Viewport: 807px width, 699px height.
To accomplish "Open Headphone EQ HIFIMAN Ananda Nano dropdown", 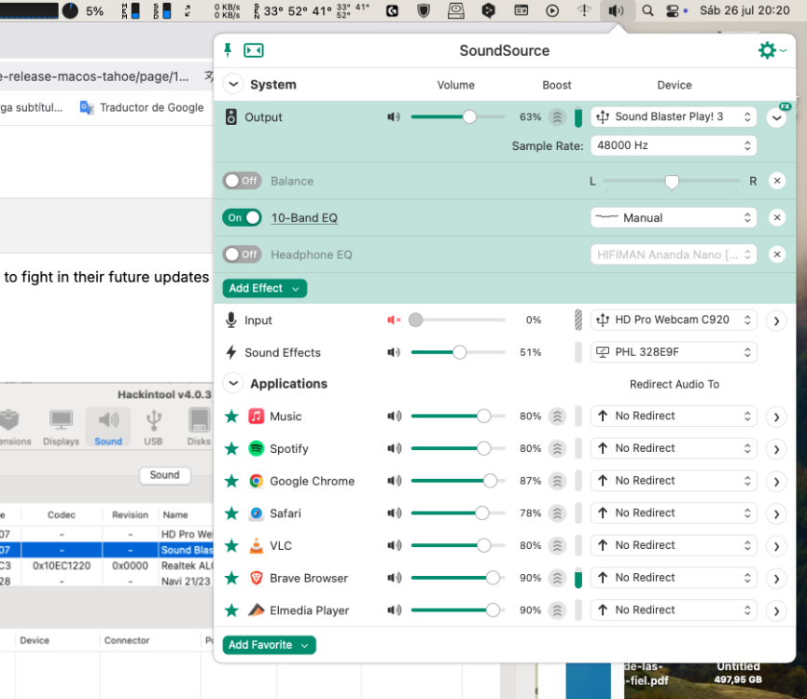I will point(674,254).
